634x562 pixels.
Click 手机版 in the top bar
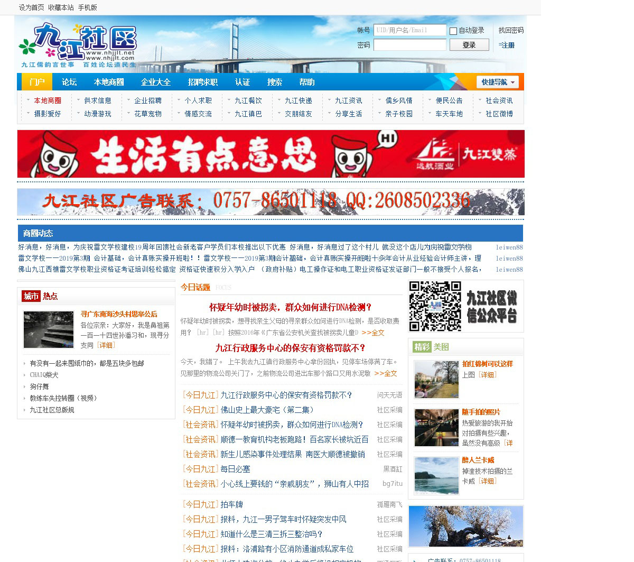[88, 7]
